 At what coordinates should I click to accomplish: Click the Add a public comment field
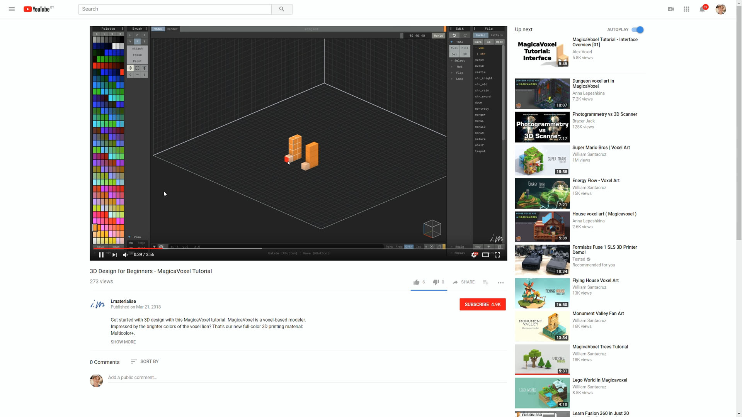[x=307, y=378]
